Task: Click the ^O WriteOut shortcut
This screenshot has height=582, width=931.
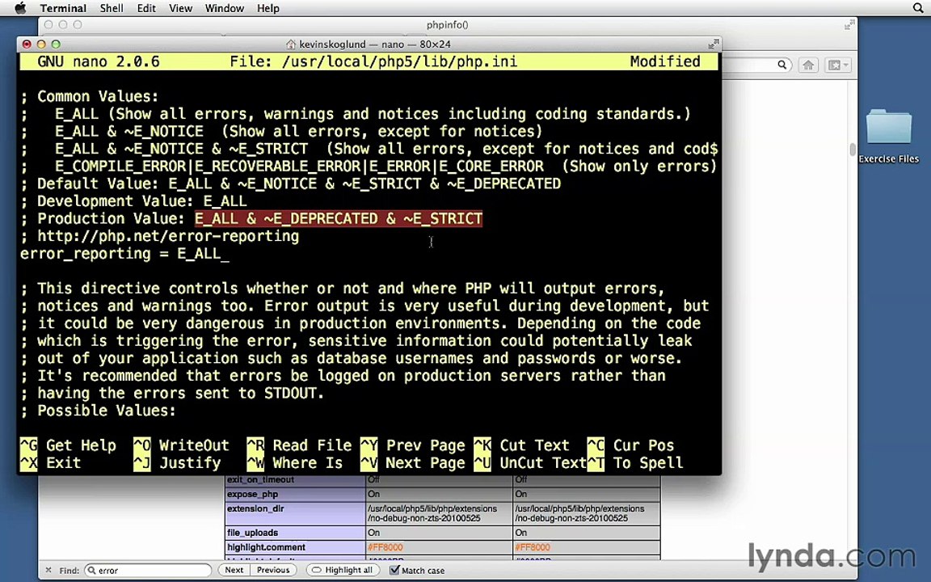Action: (182, 445)
